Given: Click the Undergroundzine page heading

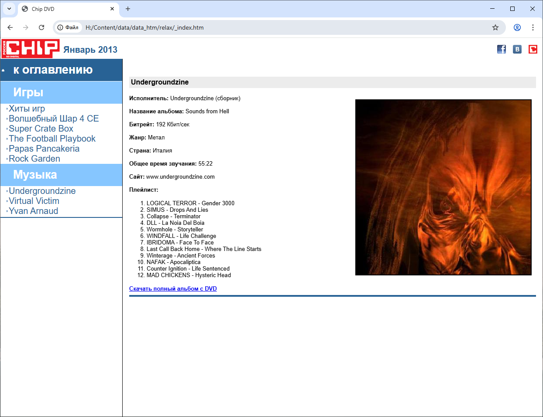Looking at the screenshot, I should pos(160,82).
